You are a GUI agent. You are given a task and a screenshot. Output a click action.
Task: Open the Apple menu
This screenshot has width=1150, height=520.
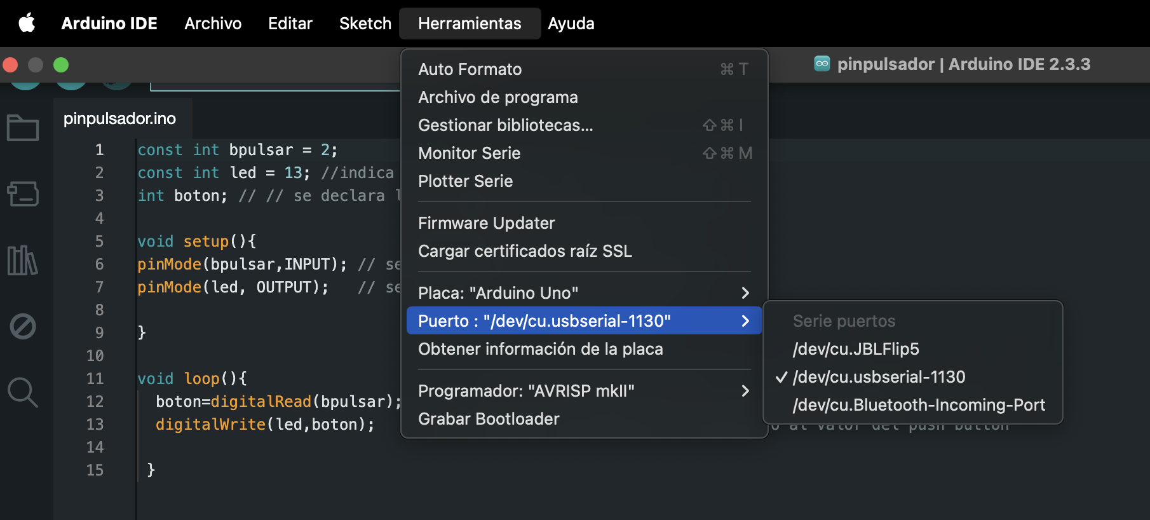click(27, 24)
